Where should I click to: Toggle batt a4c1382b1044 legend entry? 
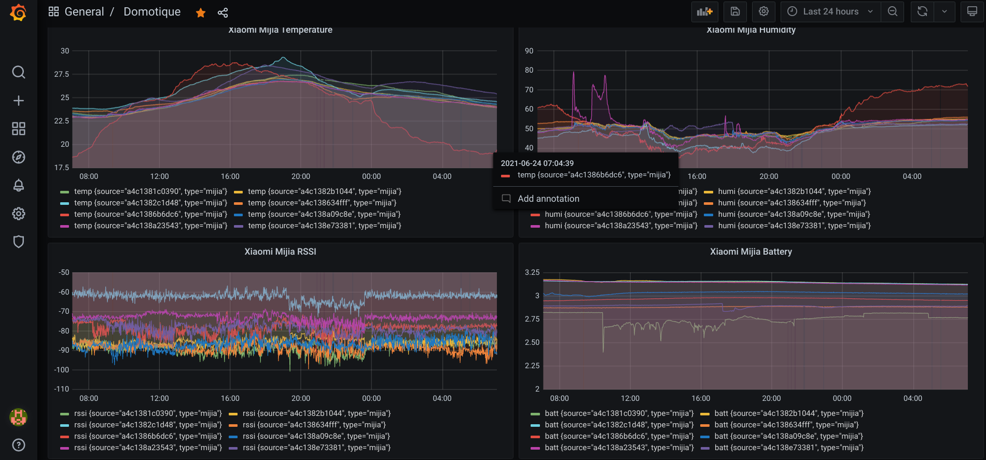pos(789,413)
